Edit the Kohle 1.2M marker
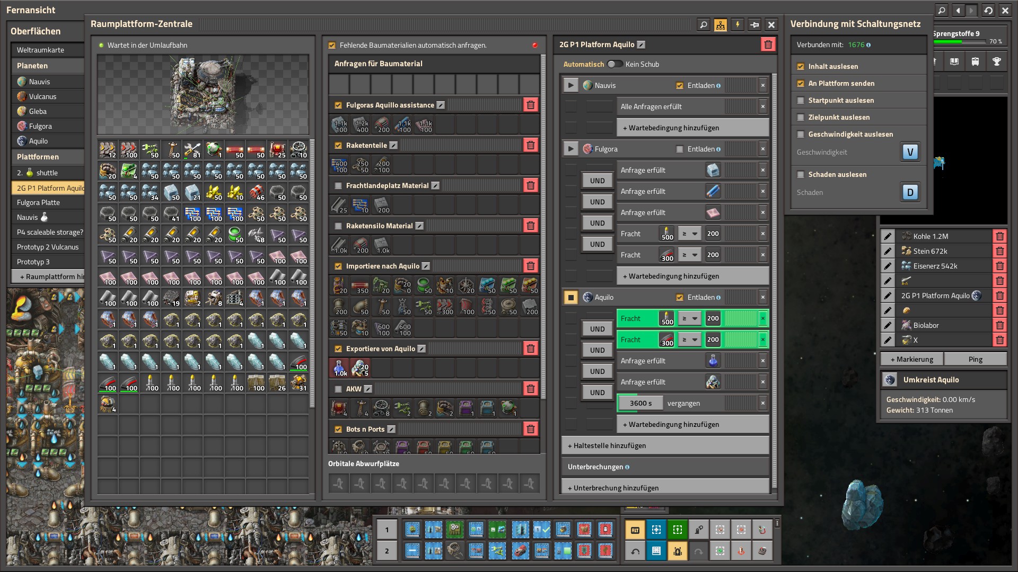This screenshot has width=1018, height=572. [888, 236]
